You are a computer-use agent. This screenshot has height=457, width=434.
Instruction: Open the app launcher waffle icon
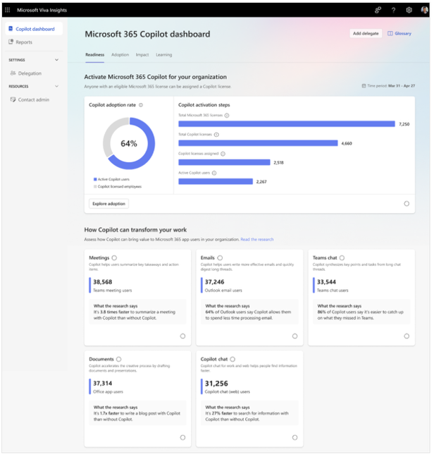tap(8, 10)
